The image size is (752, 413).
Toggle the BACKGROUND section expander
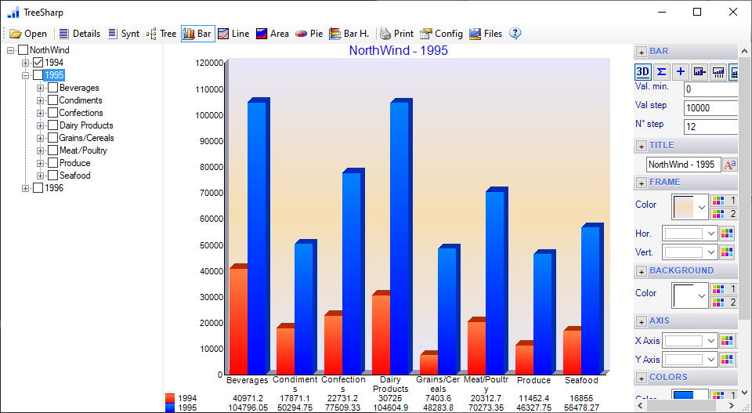[x=641, y=271]
